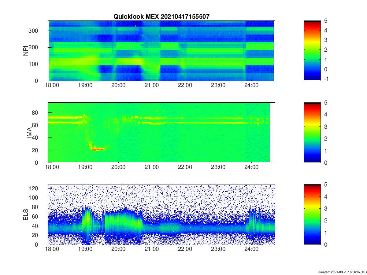Click the ELS y-axis label

click(26, 215)
